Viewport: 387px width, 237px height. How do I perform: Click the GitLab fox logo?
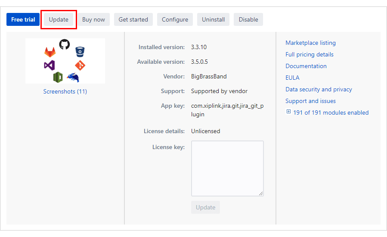(x=50, y=52)
